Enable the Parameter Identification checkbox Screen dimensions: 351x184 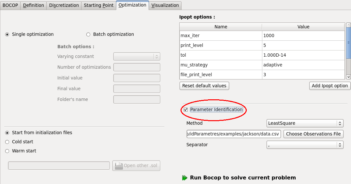pos(186,110)
